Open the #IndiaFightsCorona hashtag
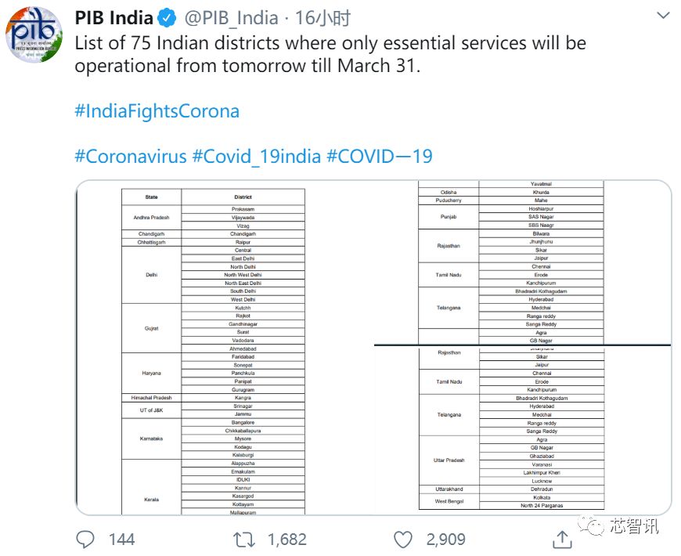The image size is (681, 556). (157, 110)
